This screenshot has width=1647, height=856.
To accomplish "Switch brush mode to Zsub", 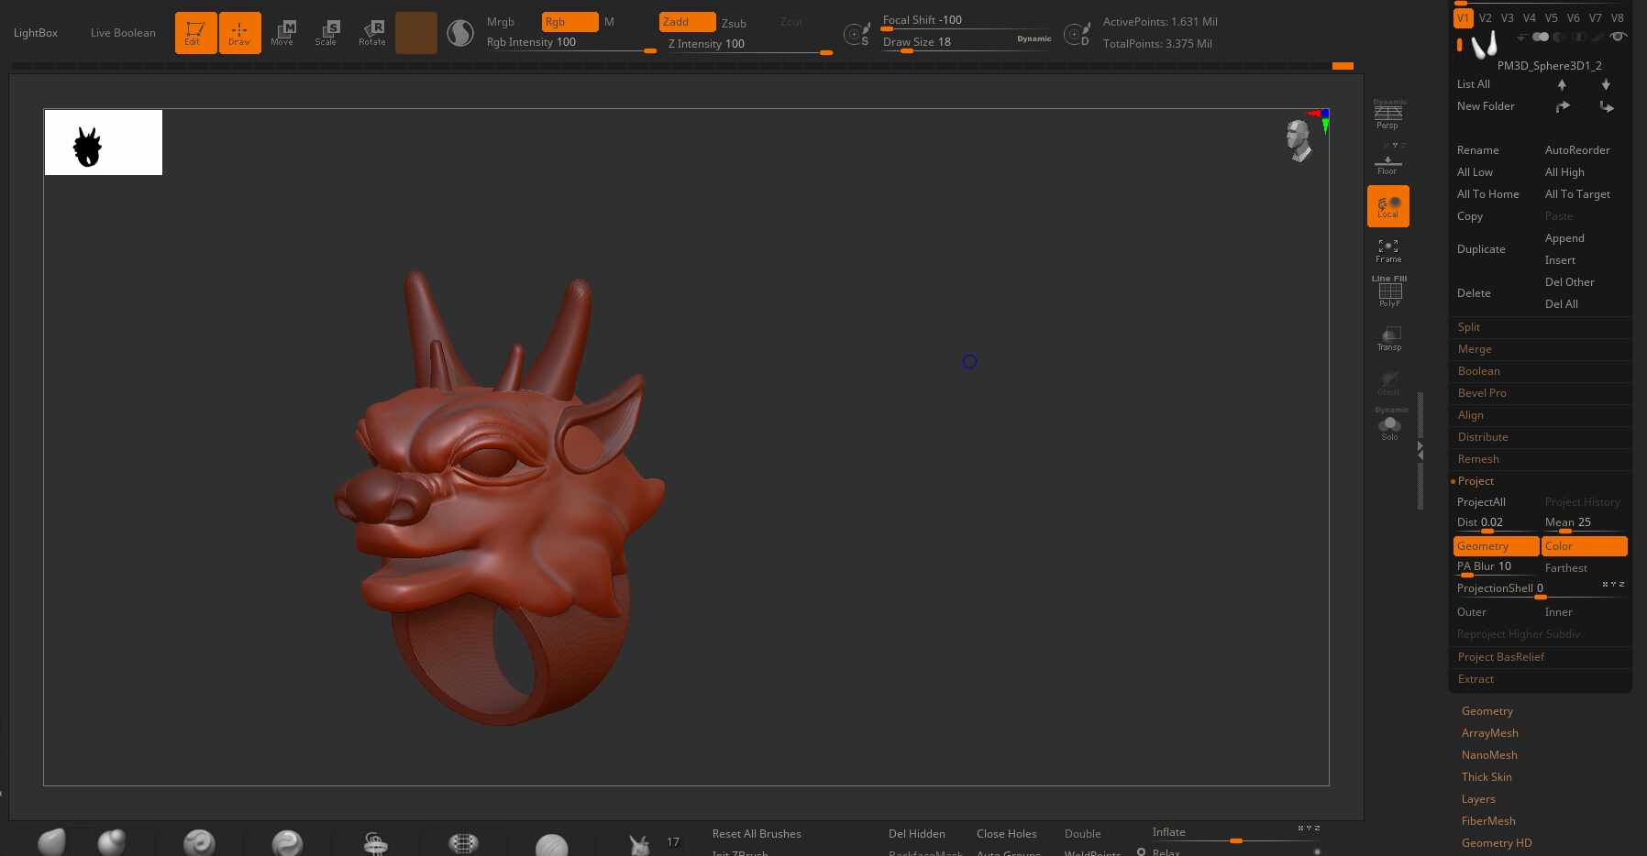I will [x=734, y=23].
